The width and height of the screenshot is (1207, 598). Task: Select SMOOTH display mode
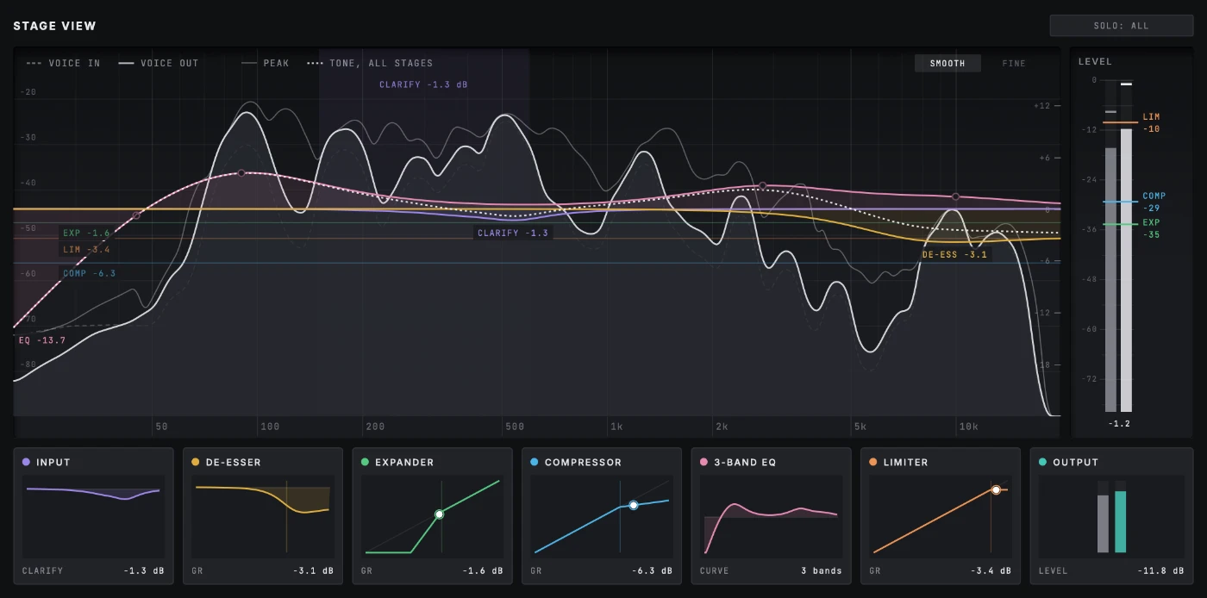(x=947, y=63)
